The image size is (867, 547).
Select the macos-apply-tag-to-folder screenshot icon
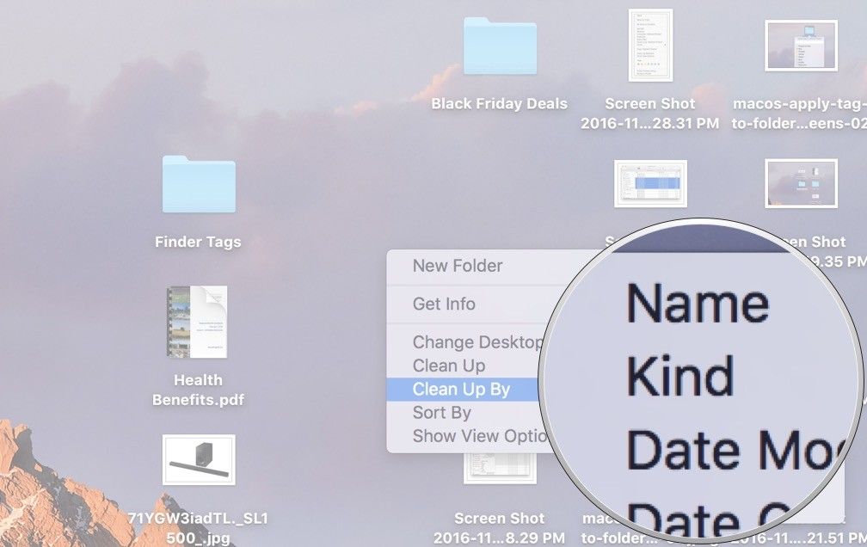coord(801,46)
